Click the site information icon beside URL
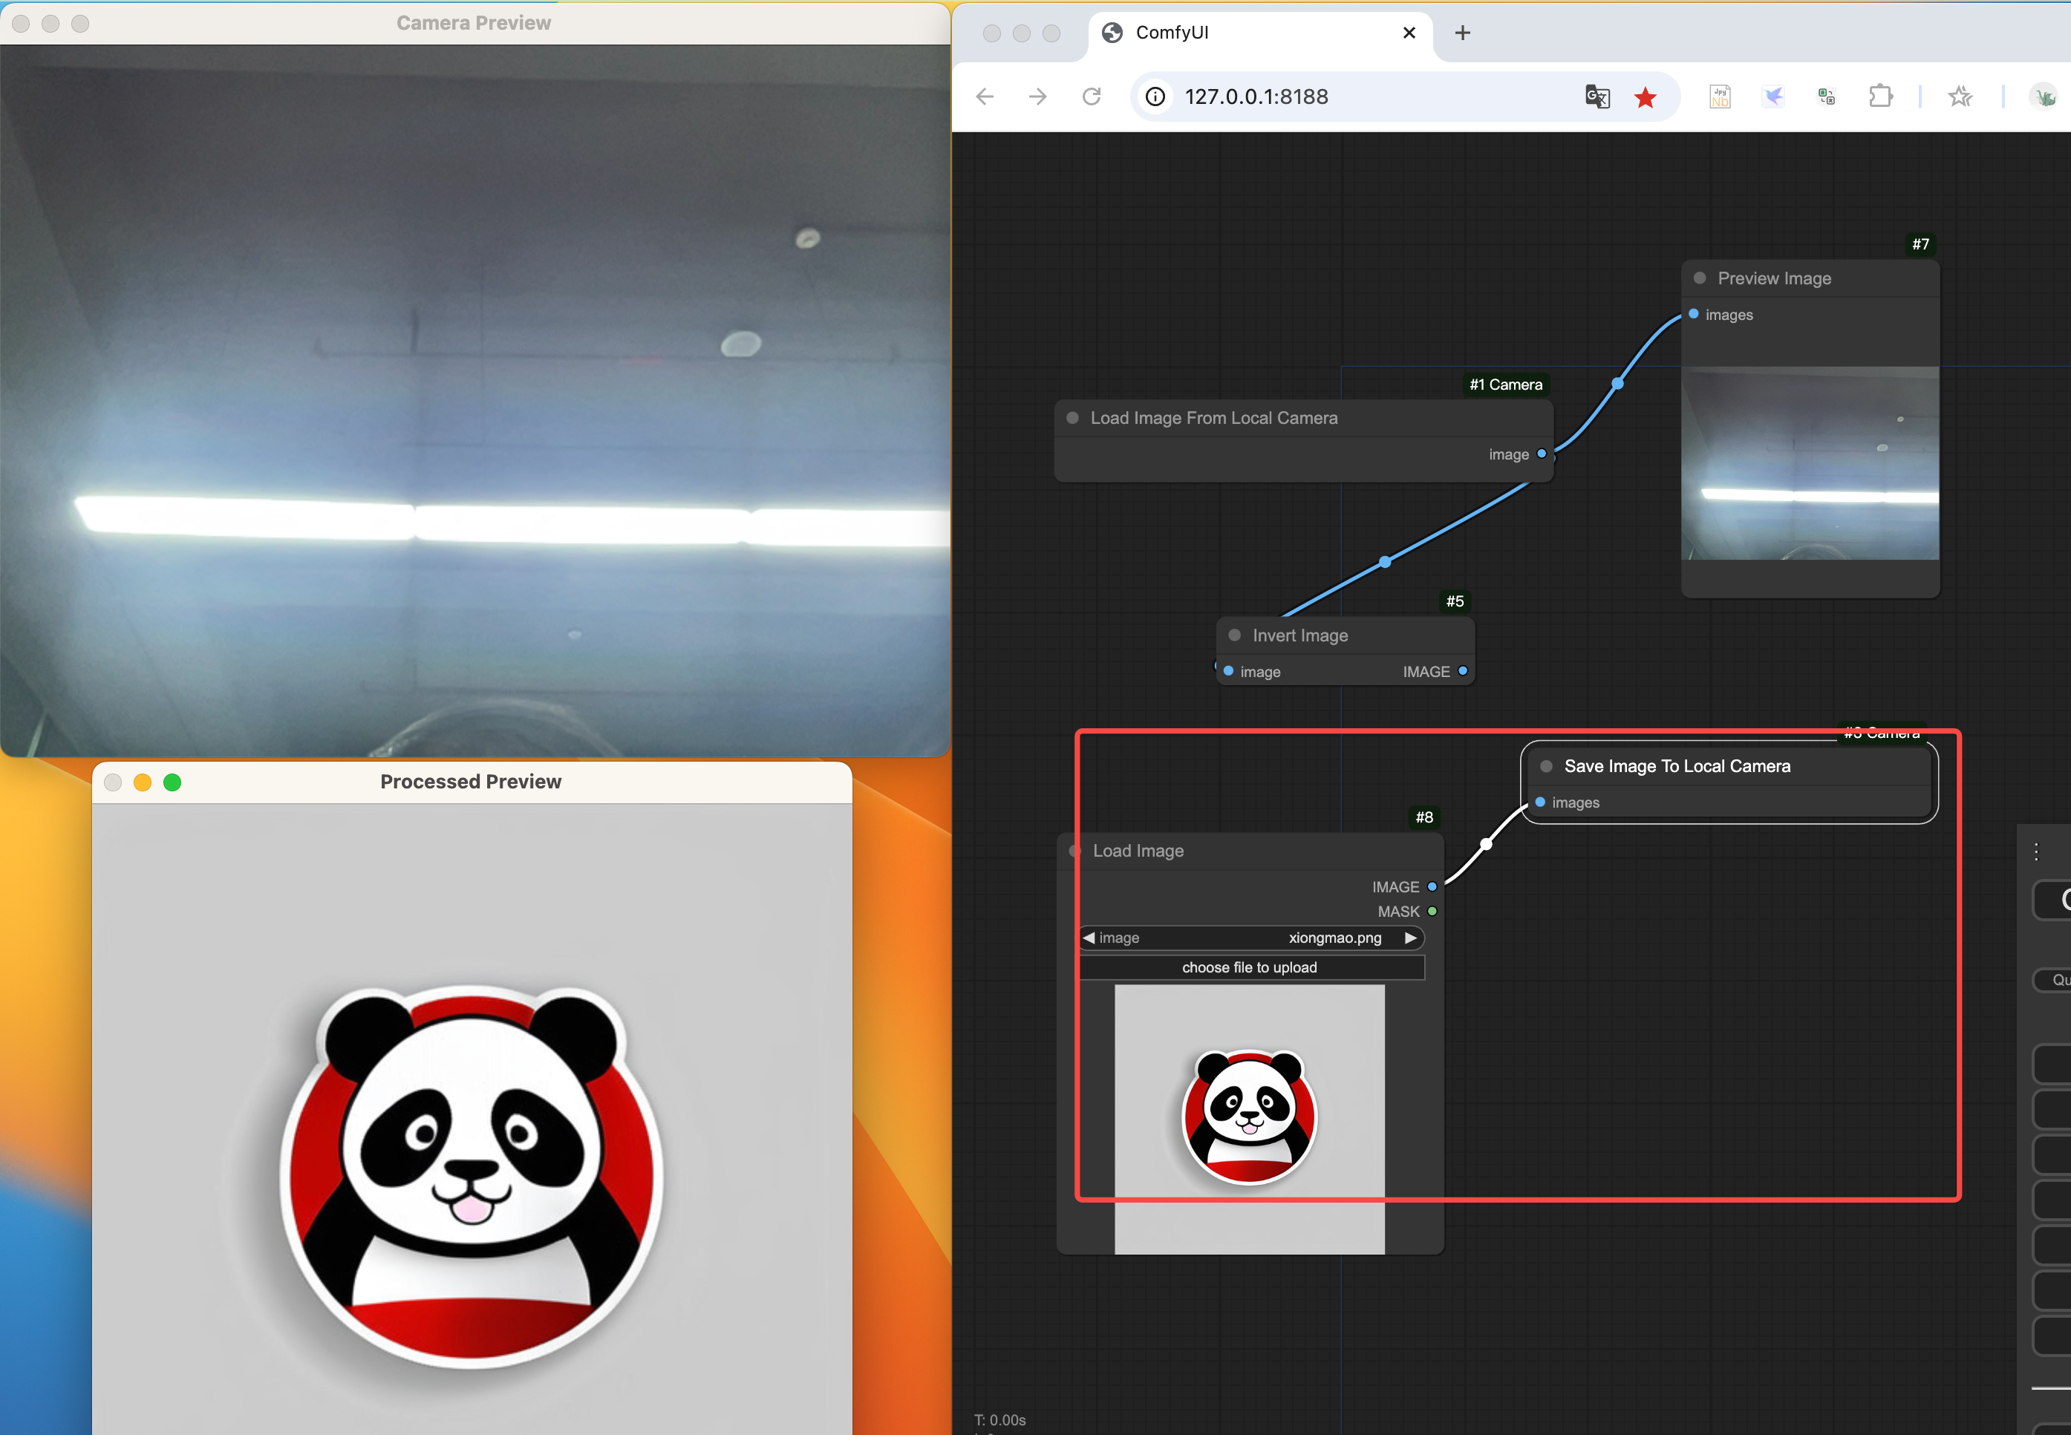The height and width of the screenshot is (1435, 2071). coord(1155,97)
